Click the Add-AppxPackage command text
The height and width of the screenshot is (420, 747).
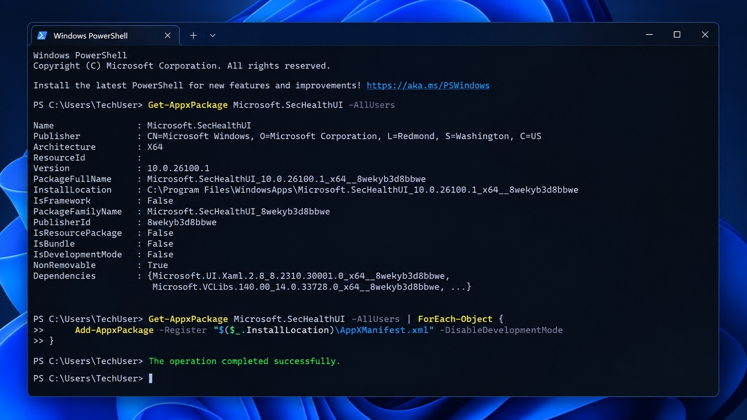(x=114, y=330)
